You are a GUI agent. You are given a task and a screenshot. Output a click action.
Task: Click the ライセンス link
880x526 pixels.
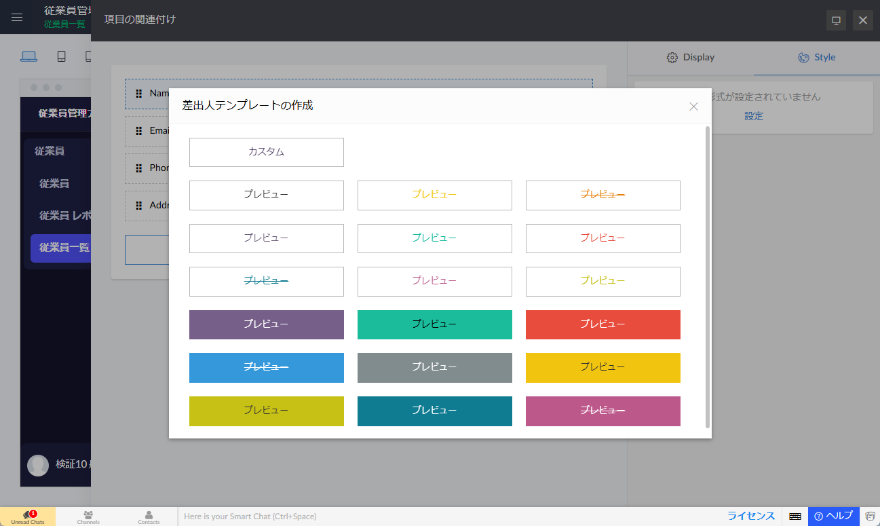pos(751,516)
